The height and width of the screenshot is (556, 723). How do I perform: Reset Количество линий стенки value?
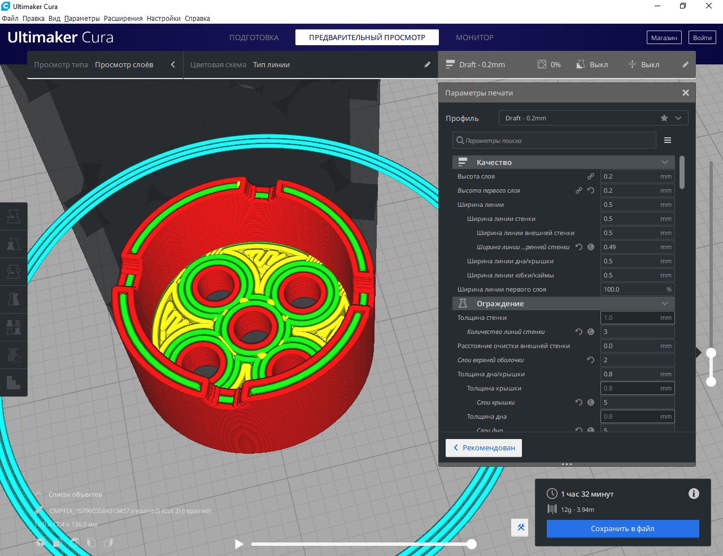(579, 332)
